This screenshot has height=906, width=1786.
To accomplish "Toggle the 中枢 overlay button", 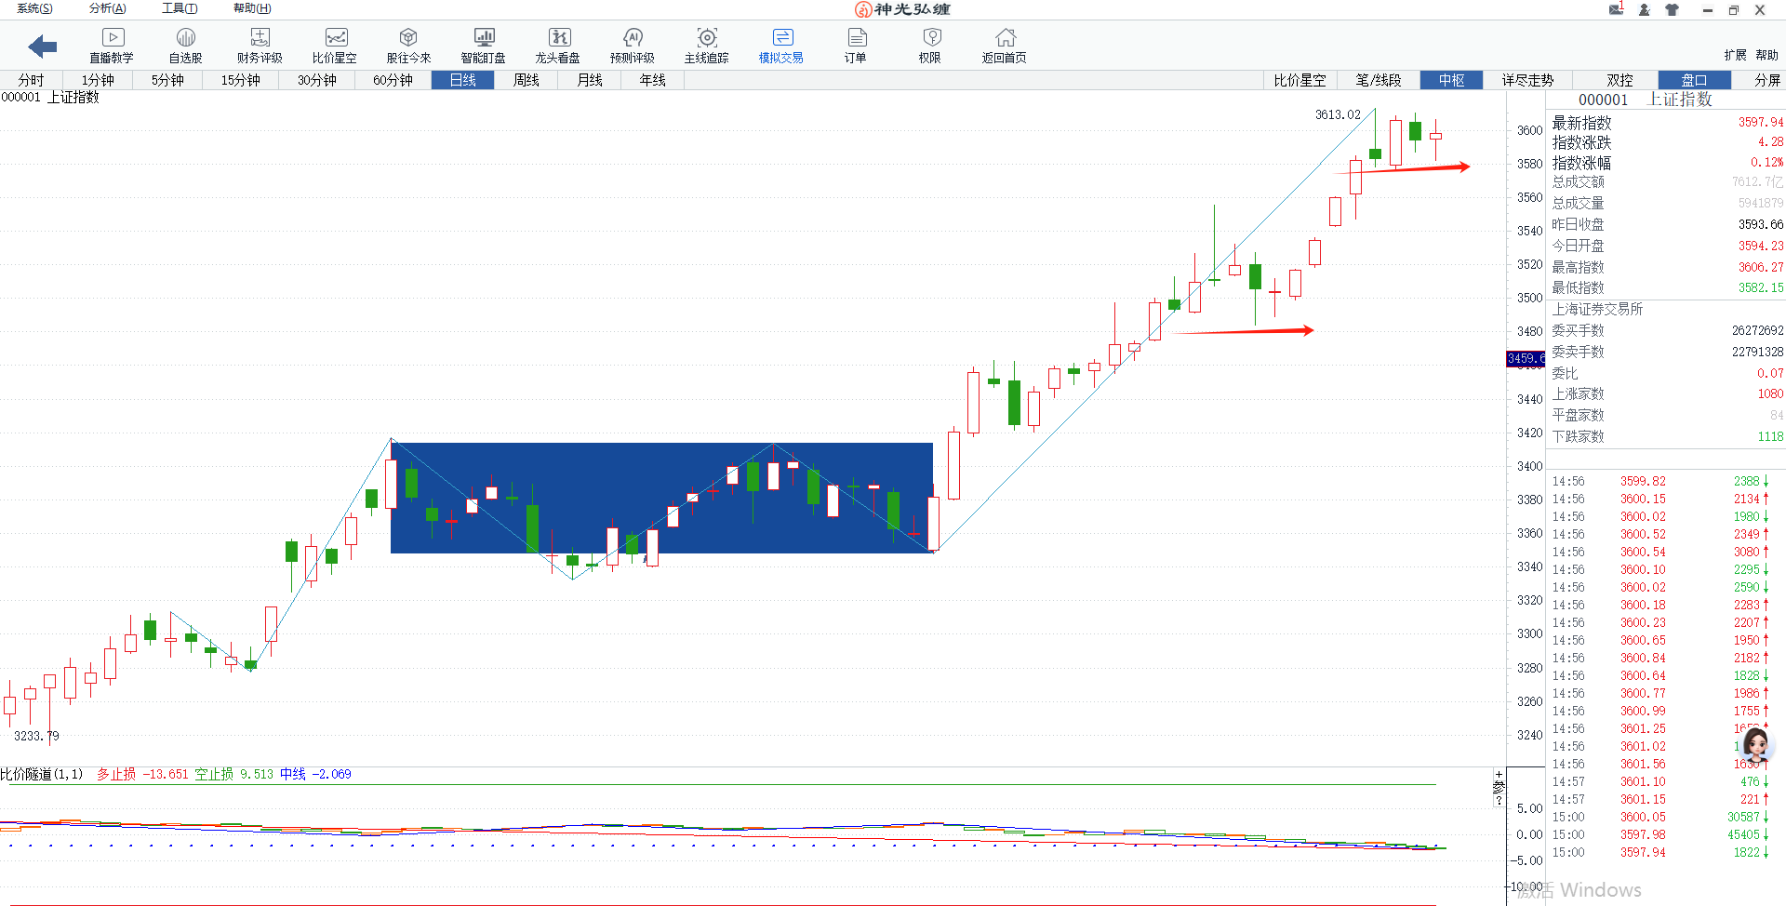I will [1451, 80].
